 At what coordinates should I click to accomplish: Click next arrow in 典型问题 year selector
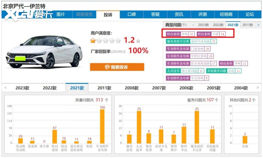(x=258, y=25)
